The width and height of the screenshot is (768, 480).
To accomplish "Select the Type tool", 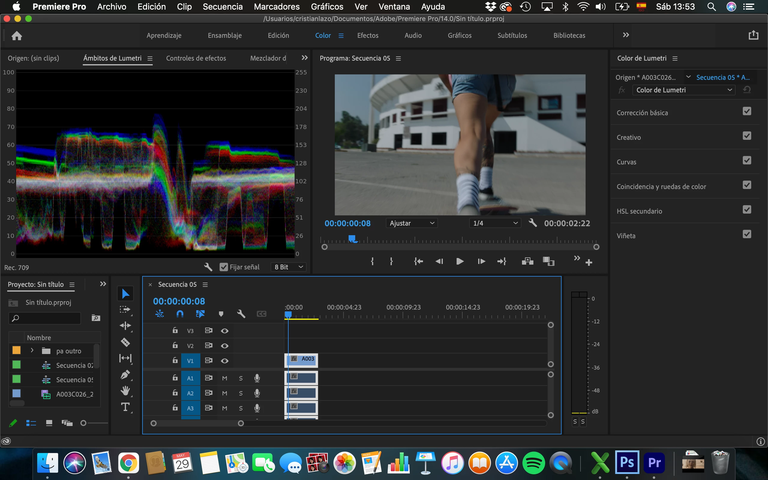I will point(125,407).
